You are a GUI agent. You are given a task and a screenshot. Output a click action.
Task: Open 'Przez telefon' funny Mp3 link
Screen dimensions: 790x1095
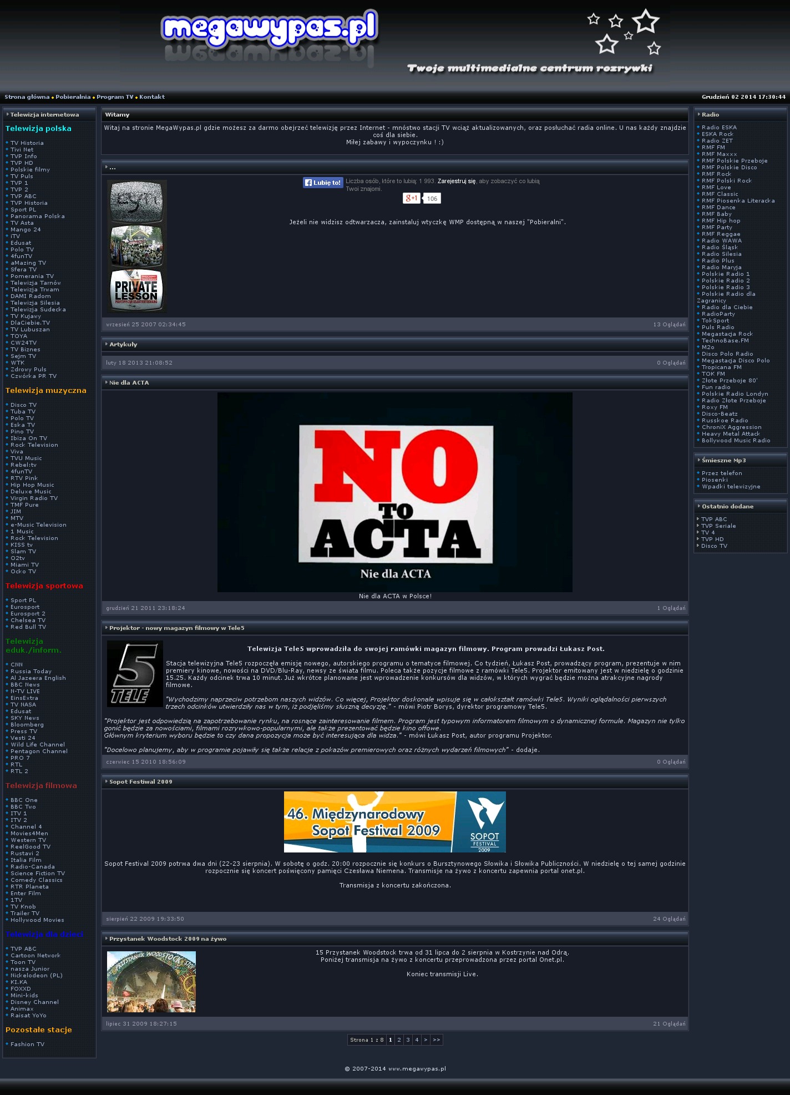pos(722,473)
